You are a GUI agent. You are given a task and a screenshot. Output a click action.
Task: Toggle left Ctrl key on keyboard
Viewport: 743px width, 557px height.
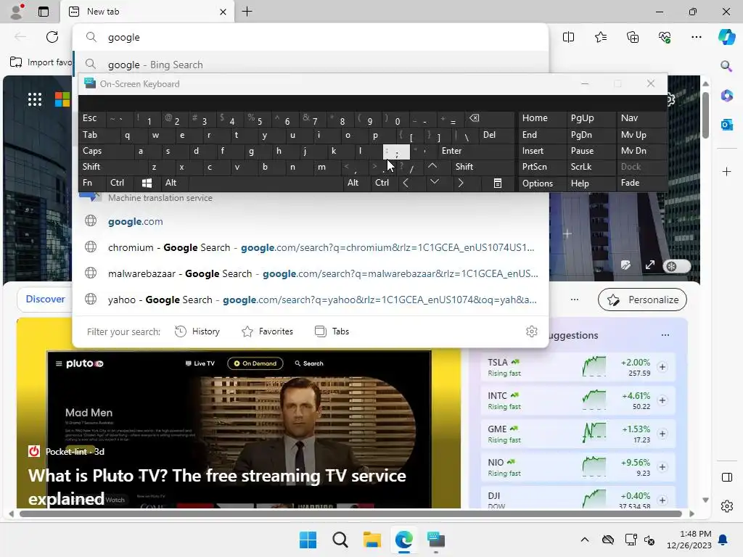120,183
